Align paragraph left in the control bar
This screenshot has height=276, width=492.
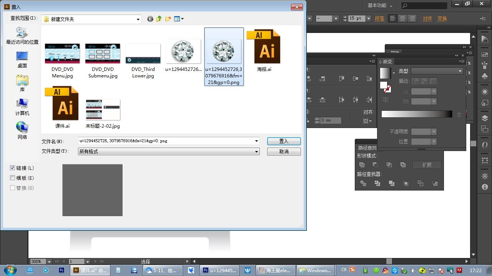pos(392,18)
